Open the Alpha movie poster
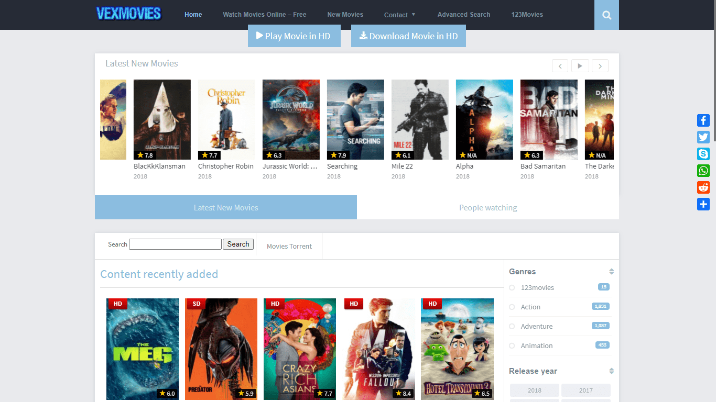Image resolution: width=716 pixels, height=402 pixels. [484, 119]
